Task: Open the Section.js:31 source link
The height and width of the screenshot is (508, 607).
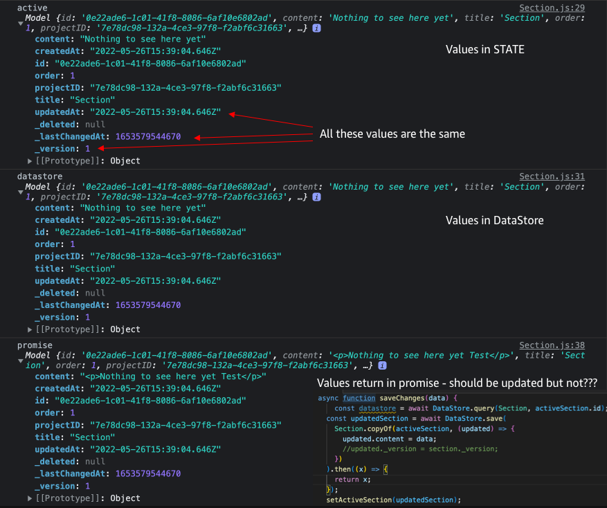Action: click(x=552, y=176)
